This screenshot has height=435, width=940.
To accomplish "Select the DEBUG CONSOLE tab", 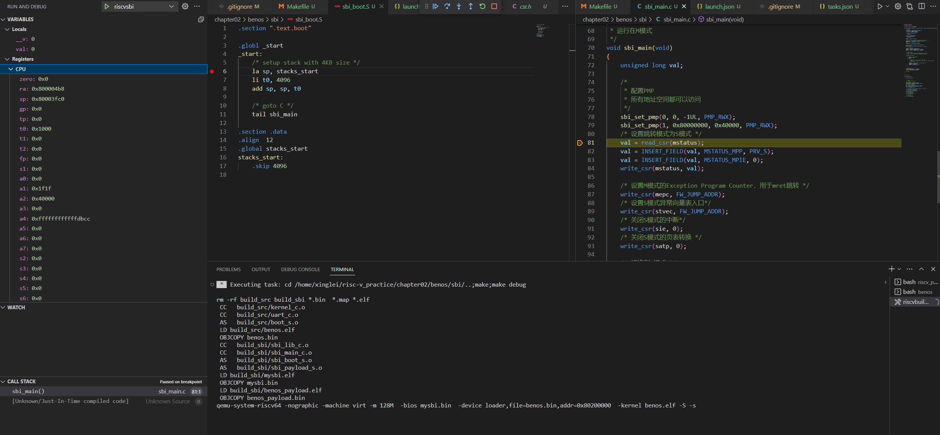I will (x=300, y=269).
